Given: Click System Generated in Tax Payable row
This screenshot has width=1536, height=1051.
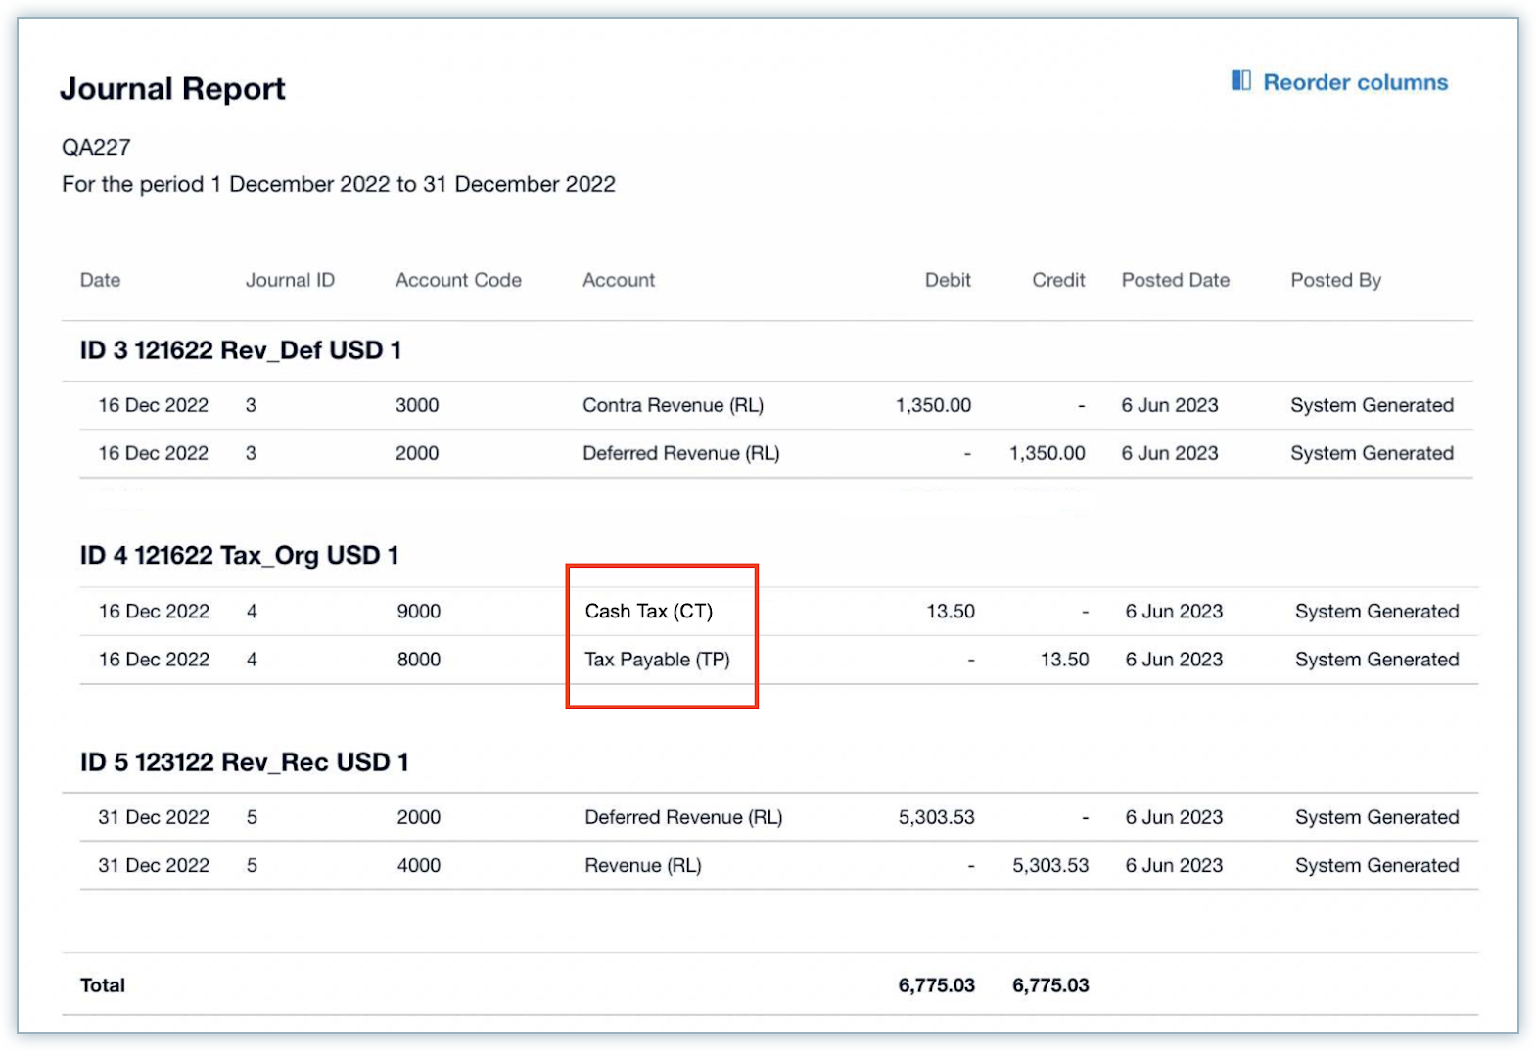Looking at the screenshot, I should coord(1376,660).
